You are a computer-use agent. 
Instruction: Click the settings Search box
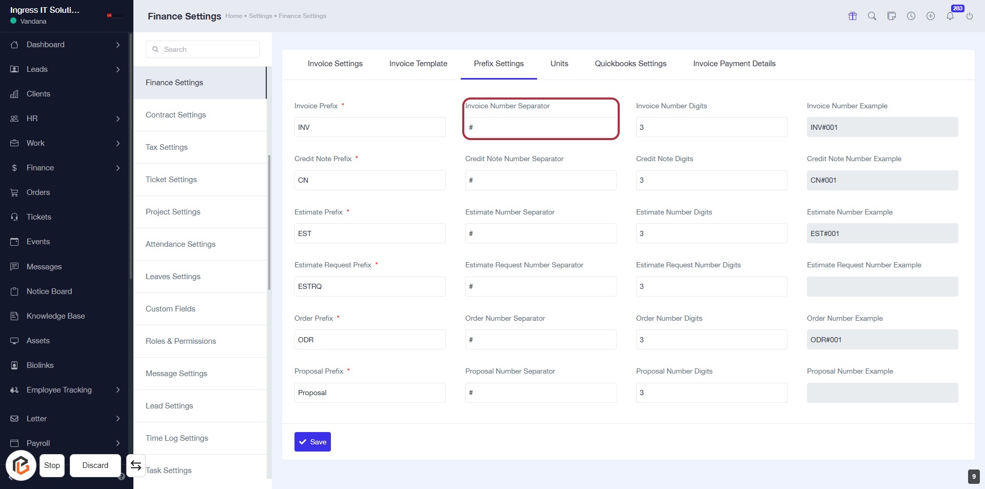203,49
